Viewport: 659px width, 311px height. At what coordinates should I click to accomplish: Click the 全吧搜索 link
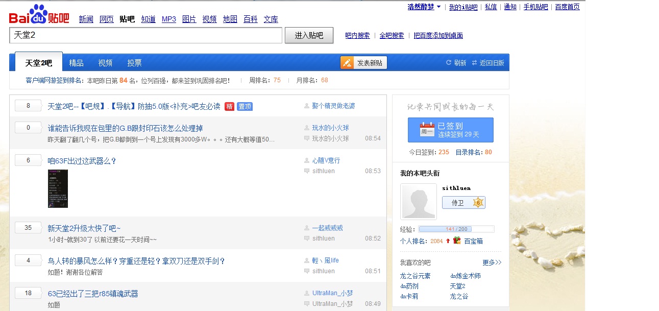(x=392, y=35)
